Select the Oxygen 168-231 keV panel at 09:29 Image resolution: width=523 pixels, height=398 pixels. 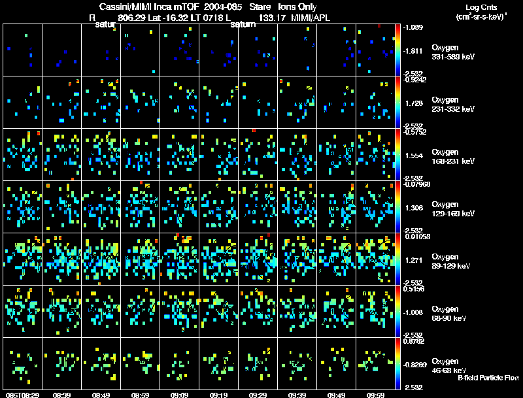point(258,155)
